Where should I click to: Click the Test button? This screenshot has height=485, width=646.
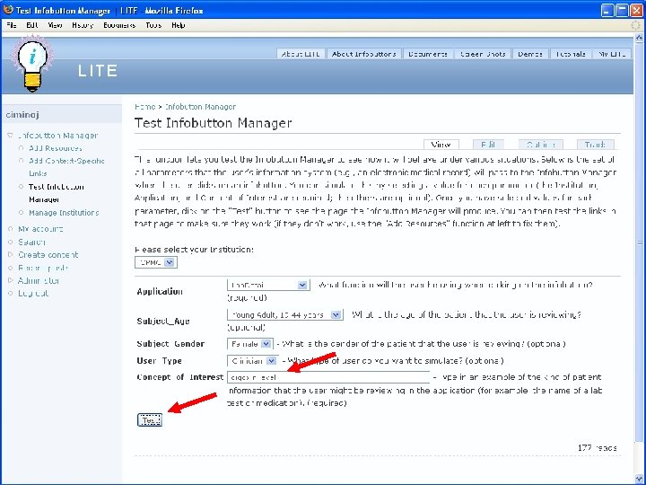pyautogui.click(x=150, y=419)
